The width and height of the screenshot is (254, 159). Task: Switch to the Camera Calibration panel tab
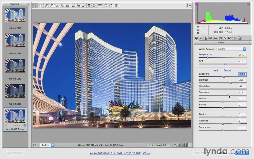tap(230, 38)
